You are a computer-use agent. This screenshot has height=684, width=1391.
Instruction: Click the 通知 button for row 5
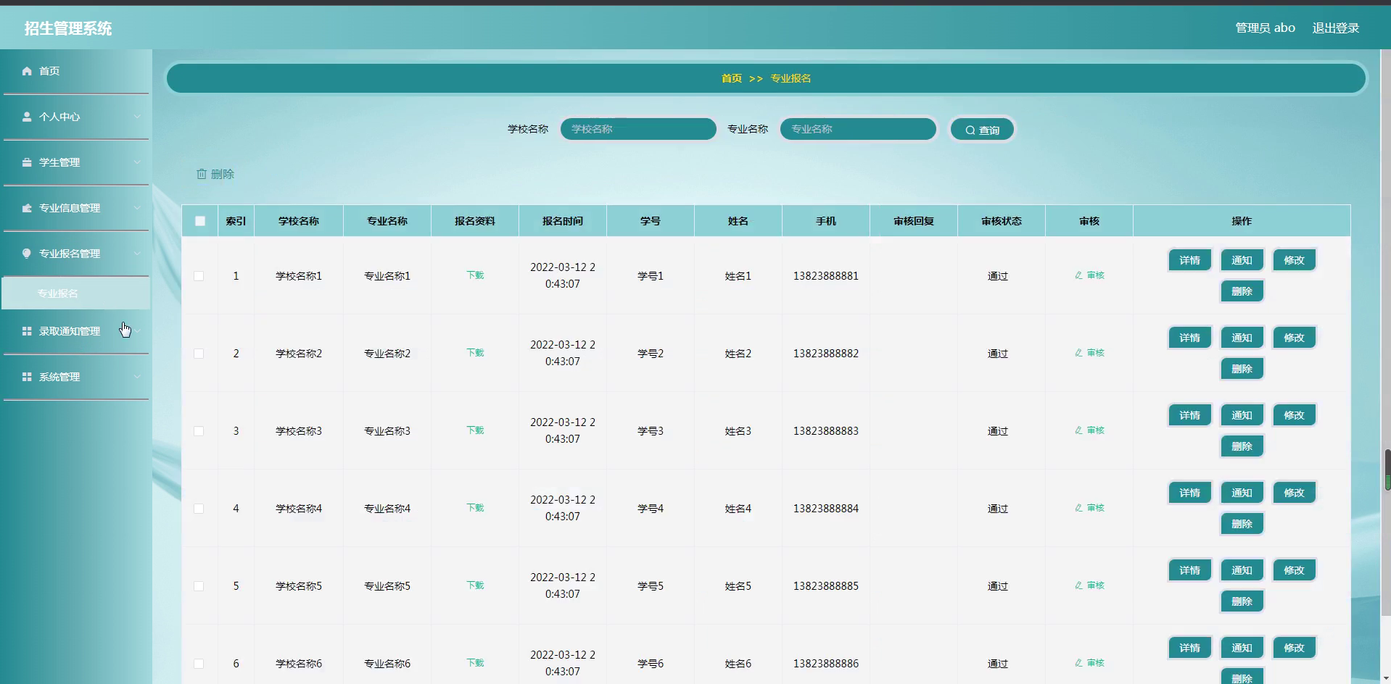point(1242,570)
